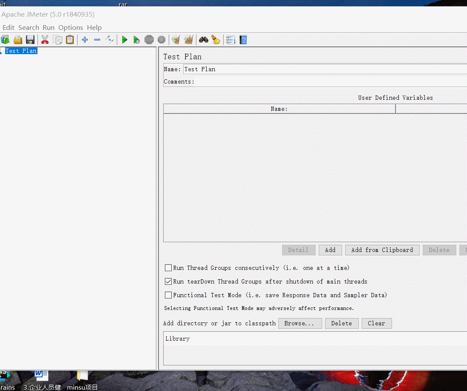Reset search with the yellow broom icon
467x391 pixels.
click(216, 40)
